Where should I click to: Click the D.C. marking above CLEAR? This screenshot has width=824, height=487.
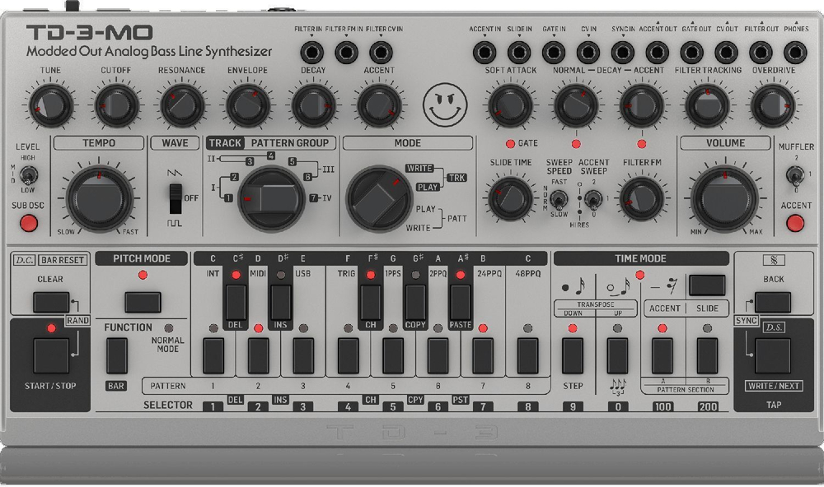click(24, 260)
